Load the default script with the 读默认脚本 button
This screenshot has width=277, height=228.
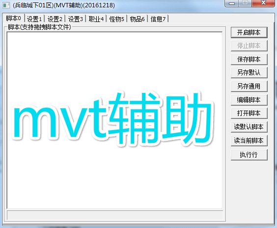[249, 127]
